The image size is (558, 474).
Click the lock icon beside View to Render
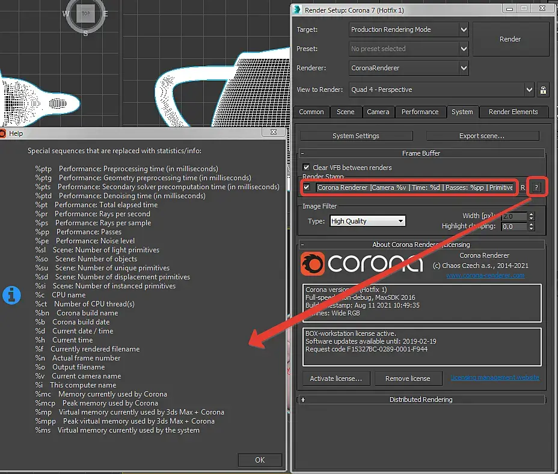pos(543,90)
